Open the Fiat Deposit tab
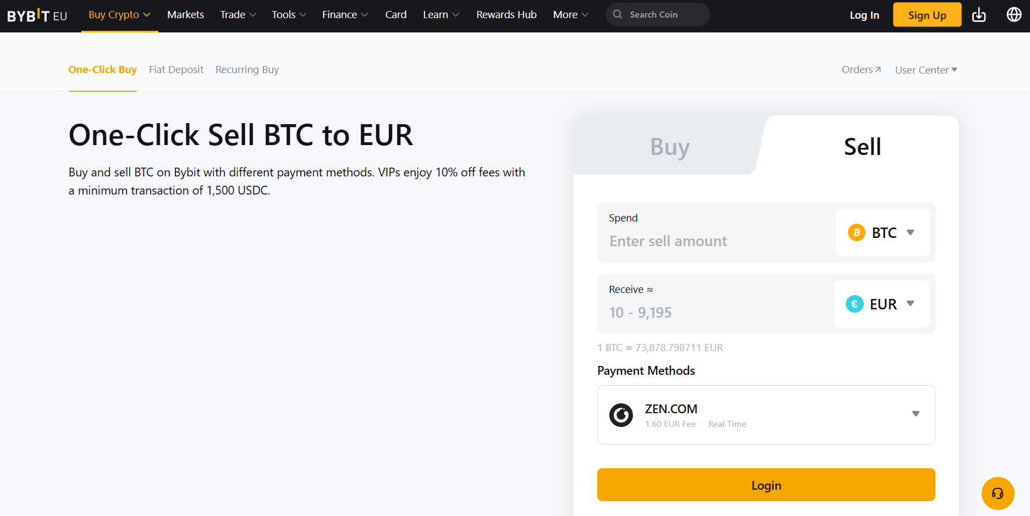1030x516 pixels. coord(176,69)
